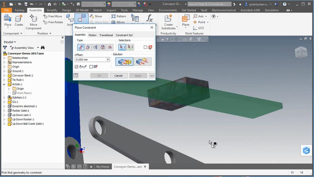This screenshot has height=177, width=314.
Task: Click the Undo arrow in quick access toolbar
Action: tap(32, 4)
